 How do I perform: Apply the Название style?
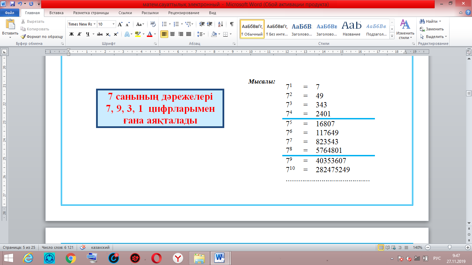click(x=351, y=29)
